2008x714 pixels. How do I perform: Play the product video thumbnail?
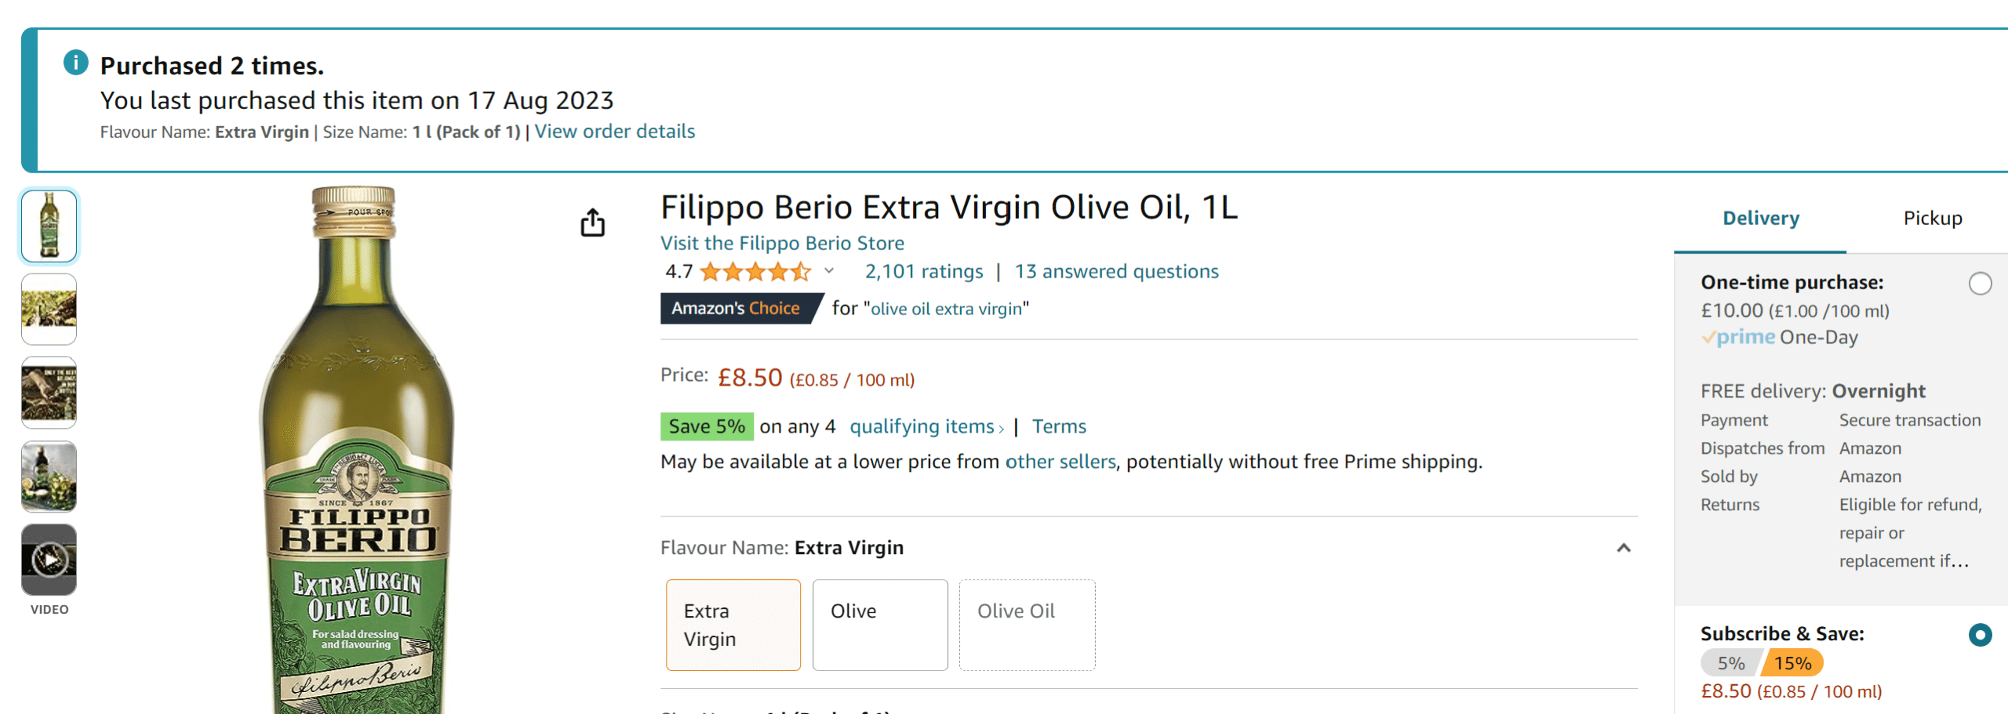pos(49,560)
